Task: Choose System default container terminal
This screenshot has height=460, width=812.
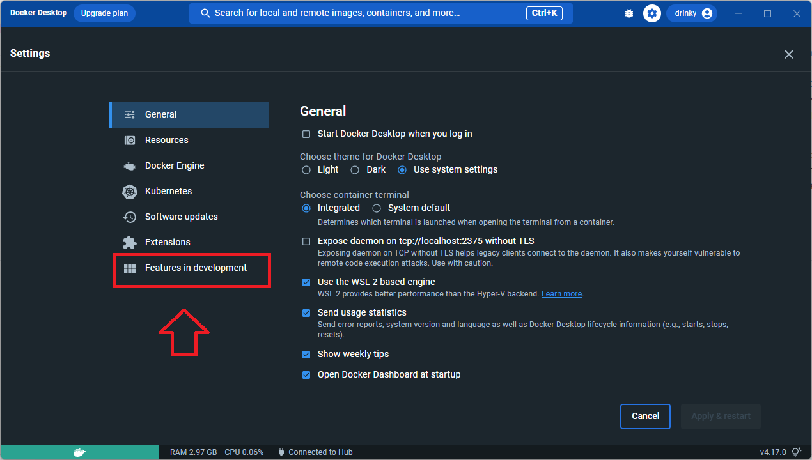Action: coord(377,208)
